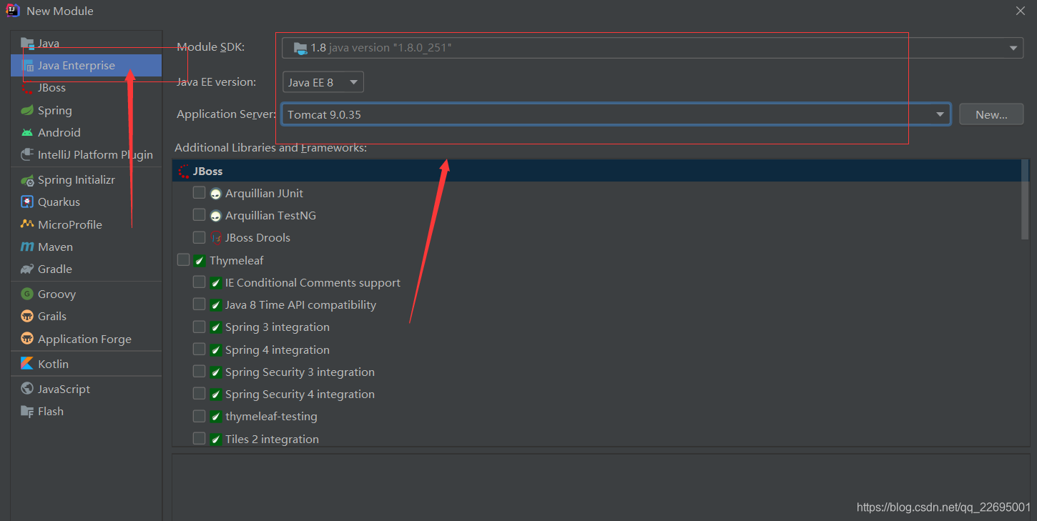Click the Android robot icon
This screenshot has height=521, width=1037.
click(27, 132)
